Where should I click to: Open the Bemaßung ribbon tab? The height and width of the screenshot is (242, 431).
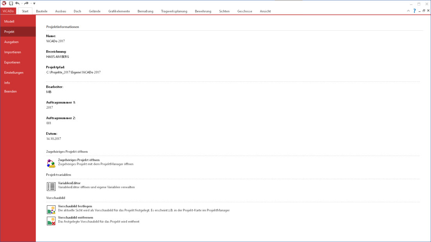(x=145, y=11)
